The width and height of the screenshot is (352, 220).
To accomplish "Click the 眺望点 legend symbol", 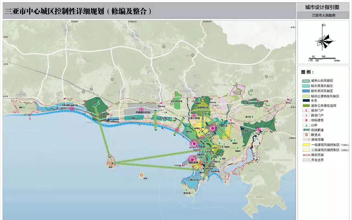I will (306, 135).
